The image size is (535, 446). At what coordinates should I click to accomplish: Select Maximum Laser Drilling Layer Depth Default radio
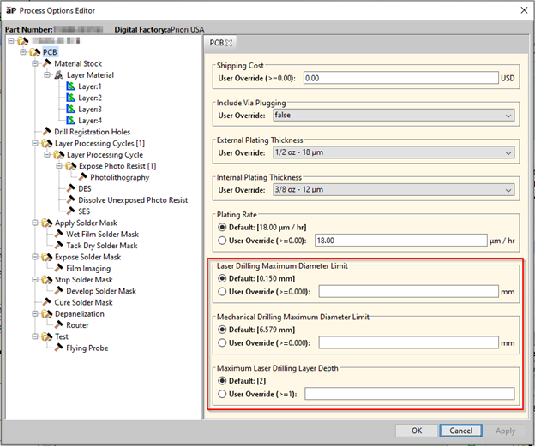[222, 381]
